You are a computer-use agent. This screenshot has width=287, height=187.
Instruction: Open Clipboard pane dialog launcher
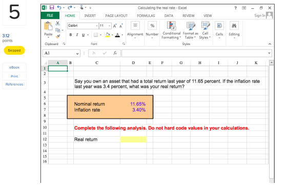point(64,44)
